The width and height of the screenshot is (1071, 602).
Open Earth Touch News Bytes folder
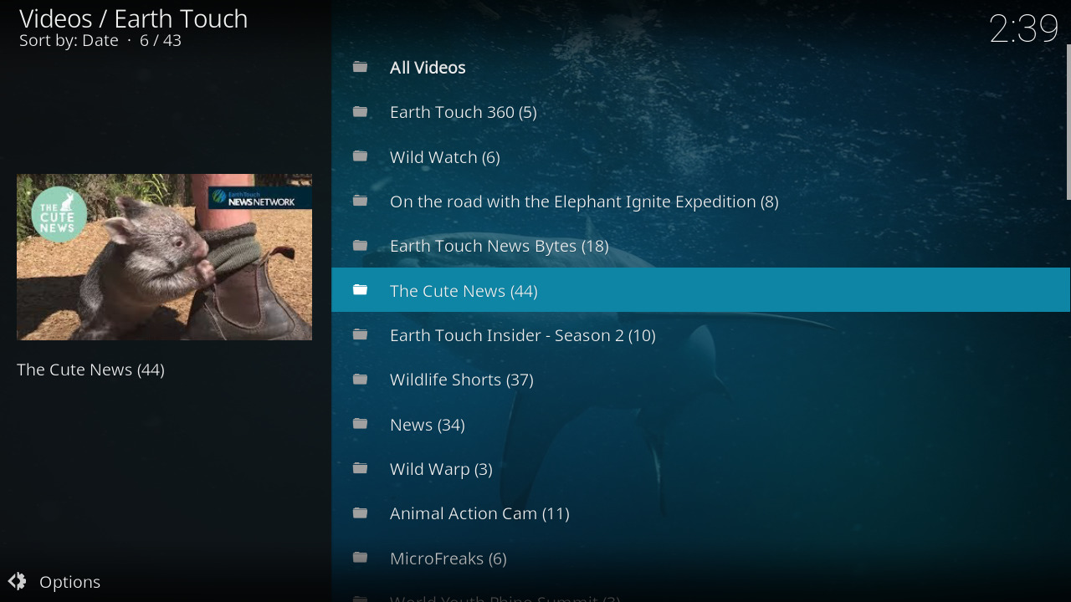click(499, 246)
